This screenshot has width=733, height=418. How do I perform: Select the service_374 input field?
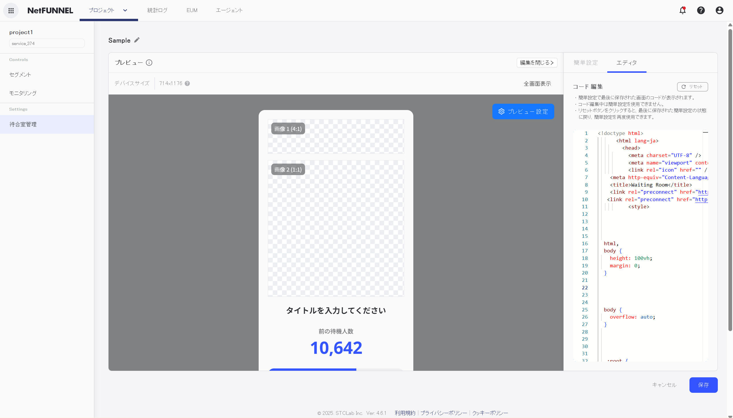pyautogui.click(x=47, y=43)
